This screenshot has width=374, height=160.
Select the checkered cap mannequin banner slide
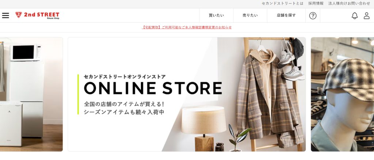[x=343, y=94]
